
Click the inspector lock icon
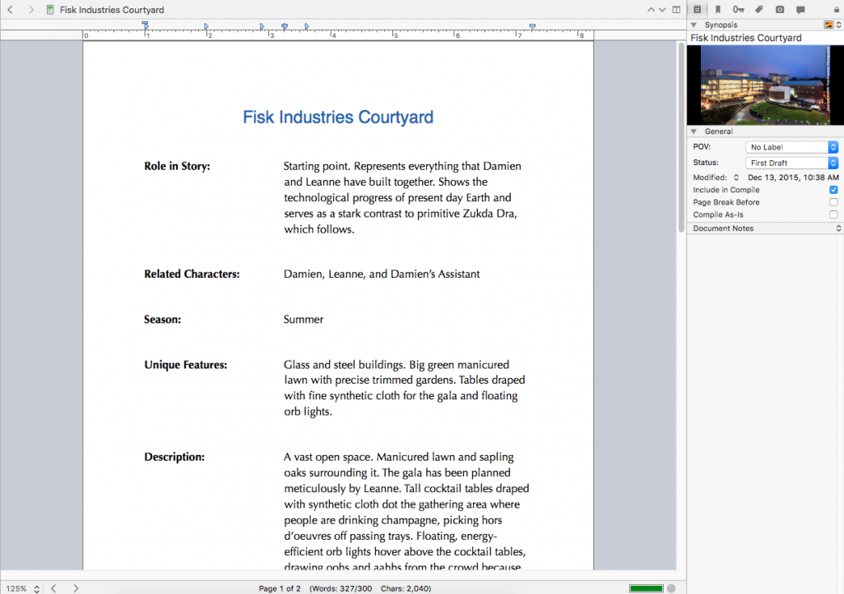[837, 10]
